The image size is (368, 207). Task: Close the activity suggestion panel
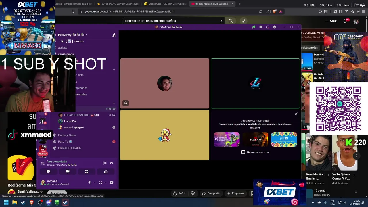296,114
